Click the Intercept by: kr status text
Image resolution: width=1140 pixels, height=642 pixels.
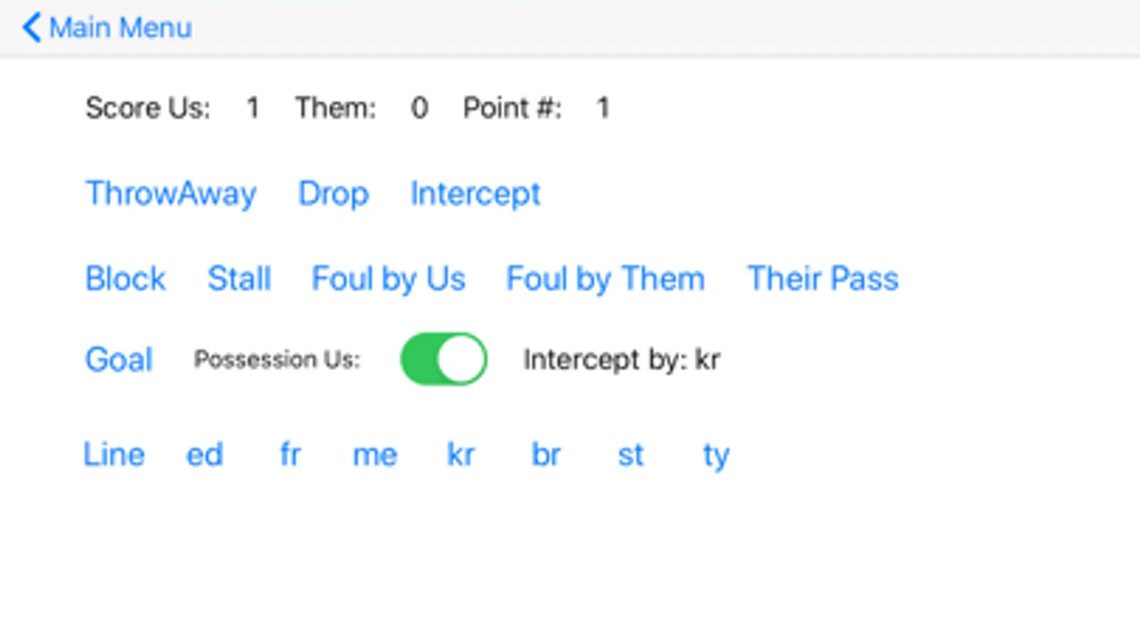621,359
